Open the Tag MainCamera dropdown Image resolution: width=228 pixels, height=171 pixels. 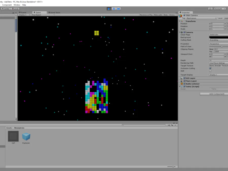click(201, 18)
